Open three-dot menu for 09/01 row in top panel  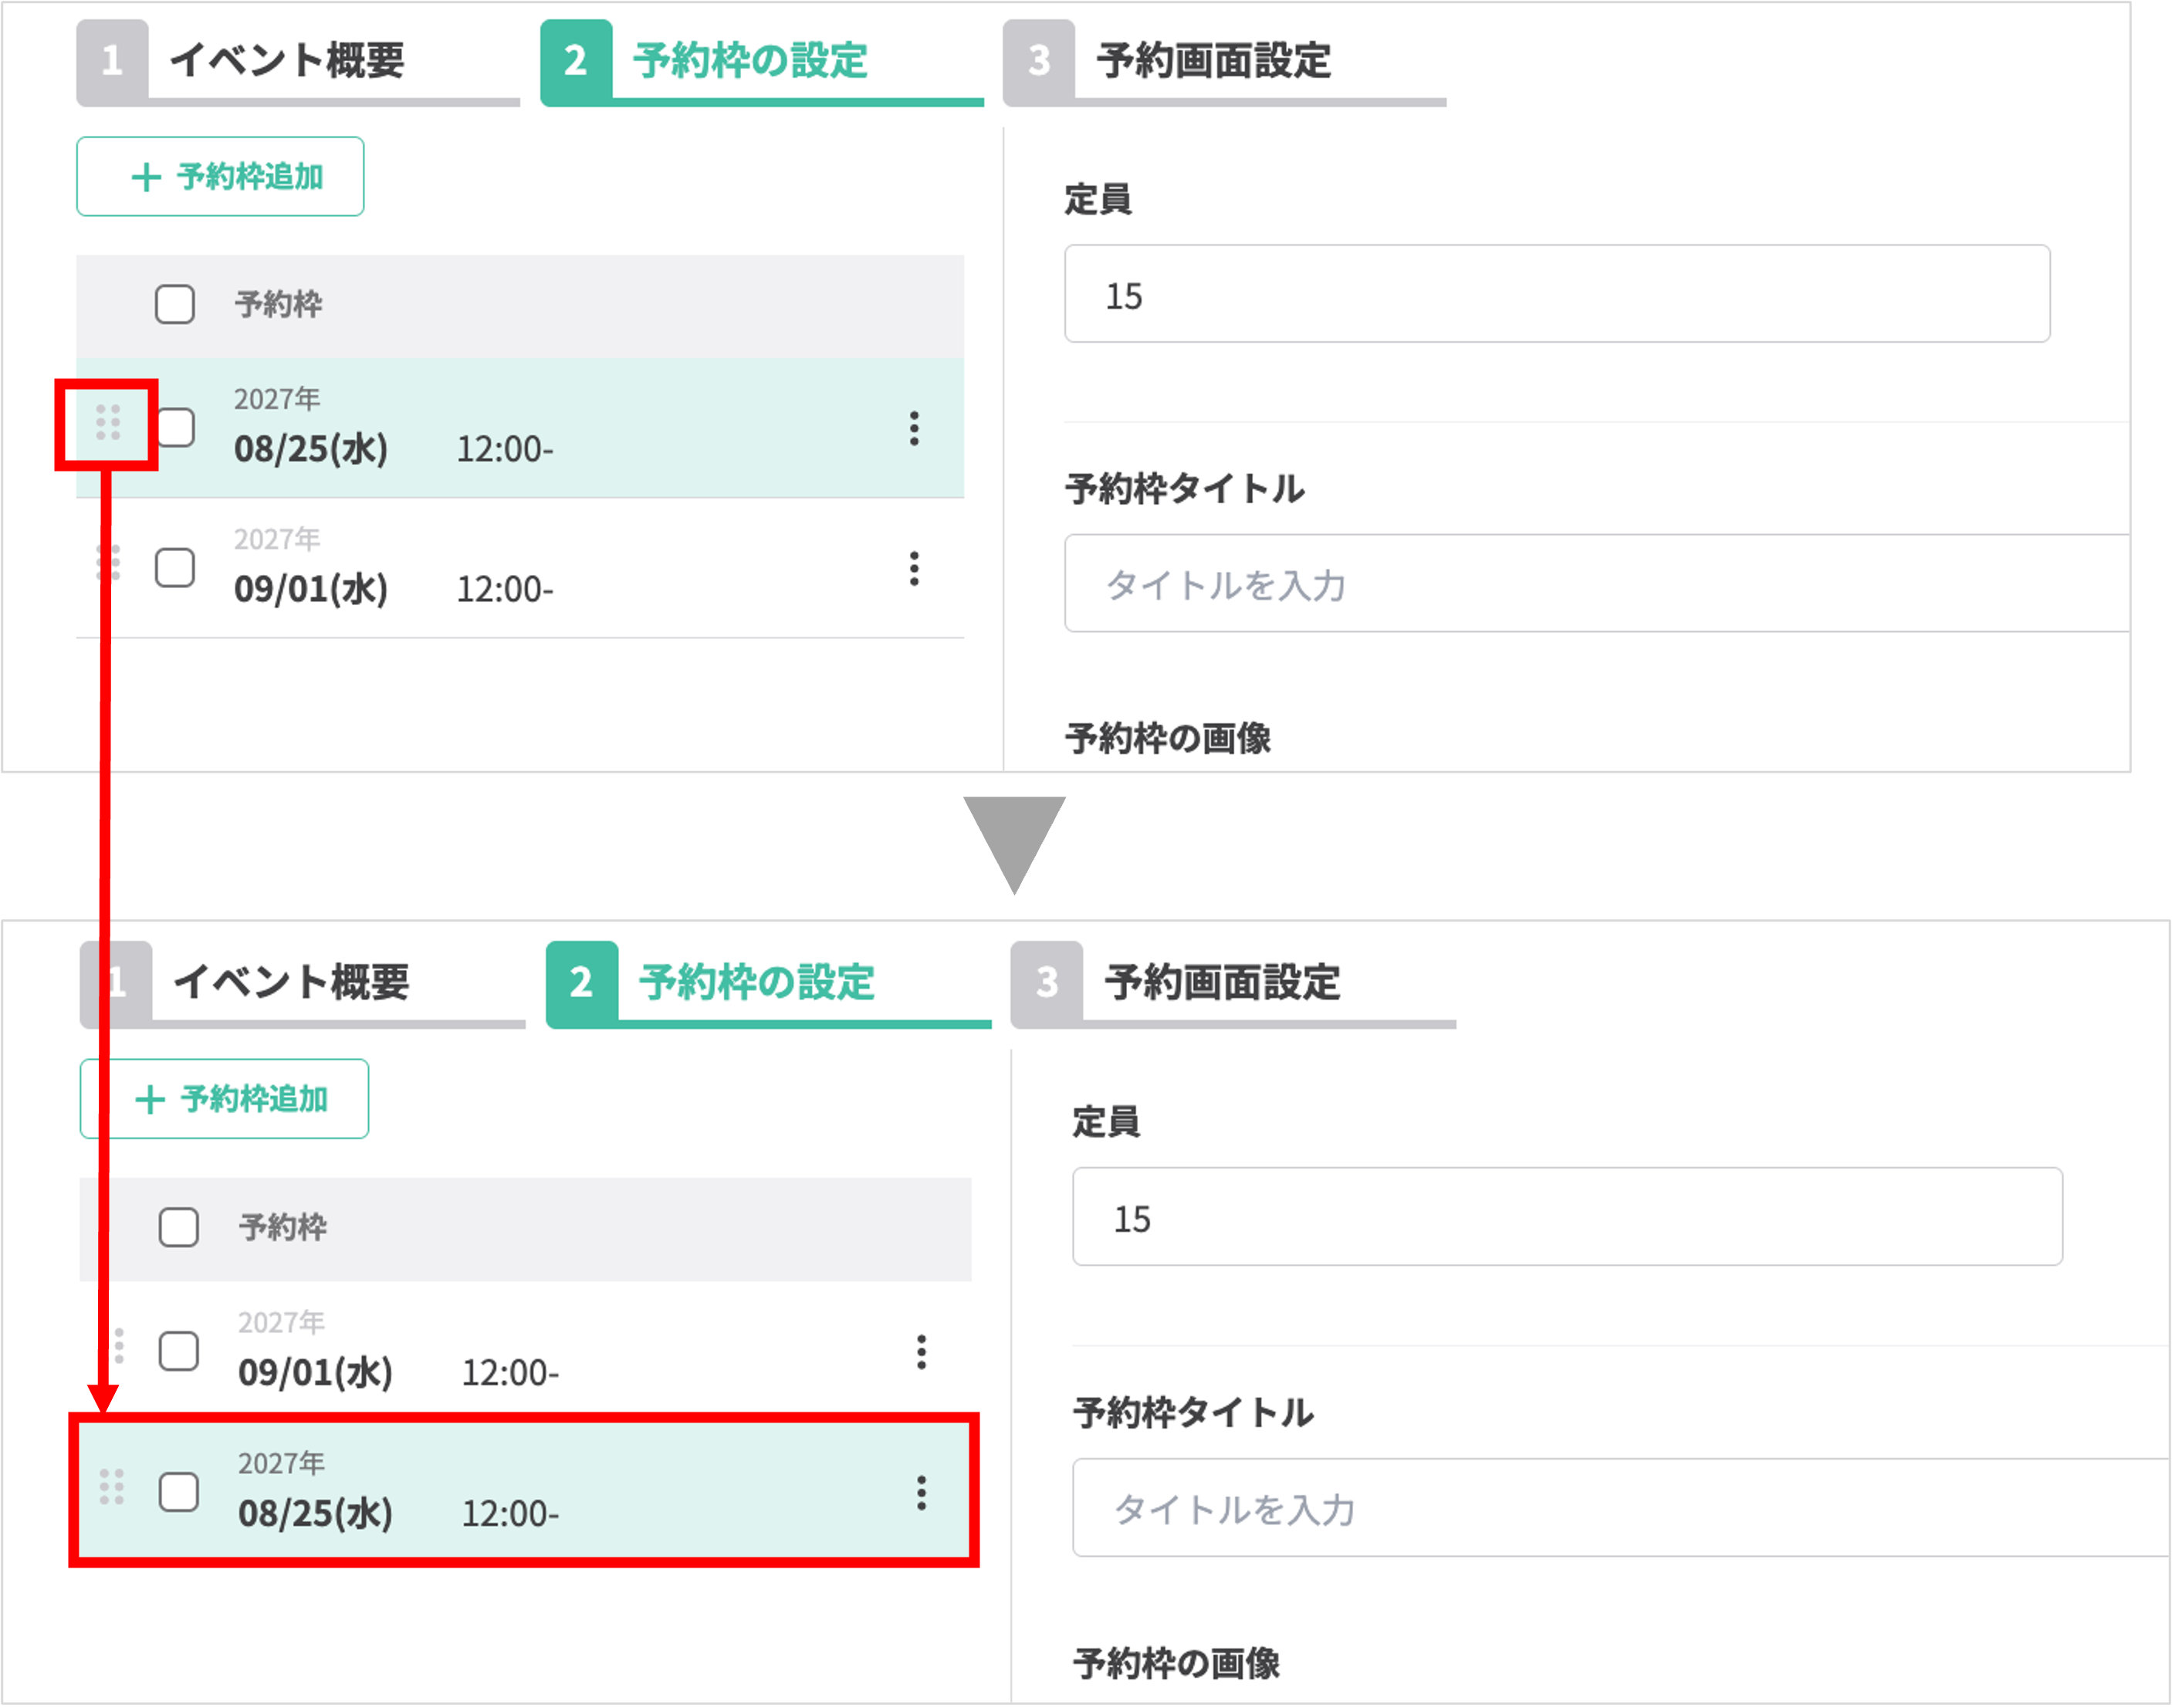pos(913,568)
